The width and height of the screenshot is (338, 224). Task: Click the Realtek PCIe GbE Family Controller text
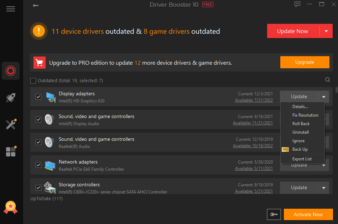pyautogui.click(x=92, y=169)
